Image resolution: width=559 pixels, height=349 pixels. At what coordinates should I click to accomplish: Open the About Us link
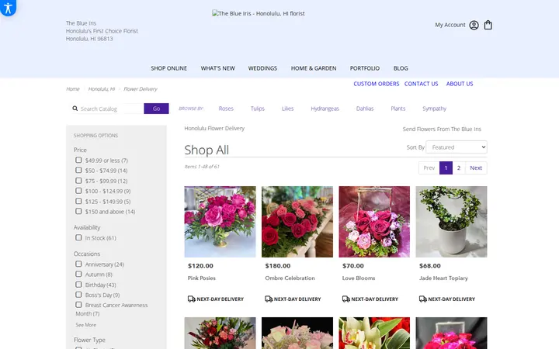460,84
